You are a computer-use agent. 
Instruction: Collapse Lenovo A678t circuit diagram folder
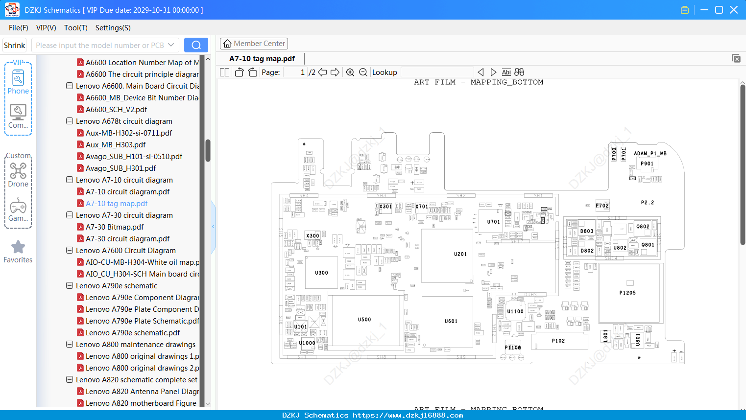point(70,121)
